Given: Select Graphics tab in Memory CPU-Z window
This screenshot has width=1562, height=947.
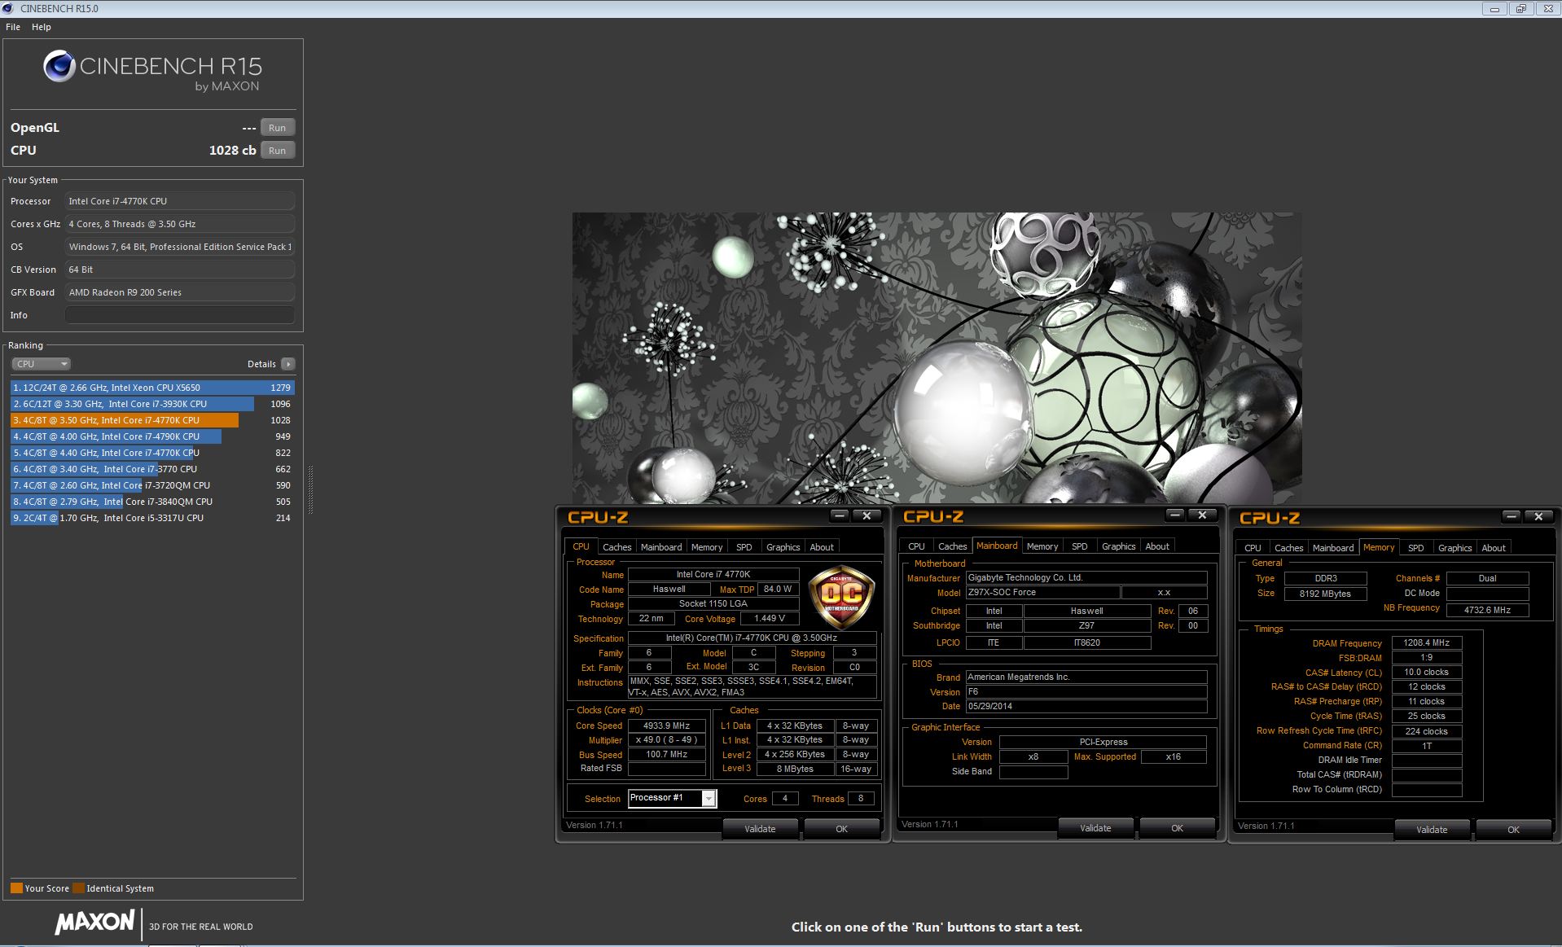Looking at the screenshot, I should [x=1455, y=548].
